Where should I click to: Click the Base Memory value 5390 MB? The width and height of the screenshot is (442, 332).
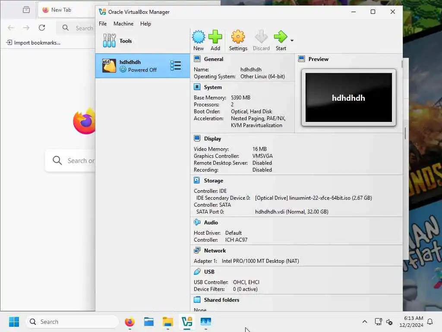pos(240,98)
